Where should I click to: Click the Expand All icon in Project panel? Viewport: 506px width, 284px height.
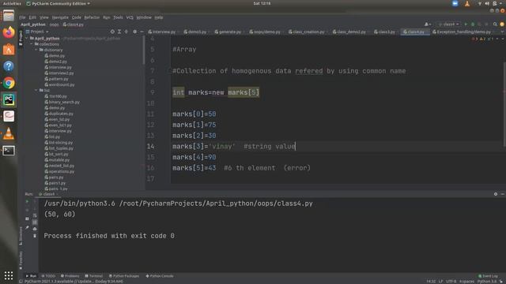tap(119, 32)
